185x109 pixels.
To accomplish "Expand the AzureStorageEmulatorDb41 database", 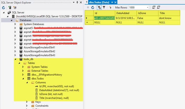I will pyautogui.click(x=15, y=48).
